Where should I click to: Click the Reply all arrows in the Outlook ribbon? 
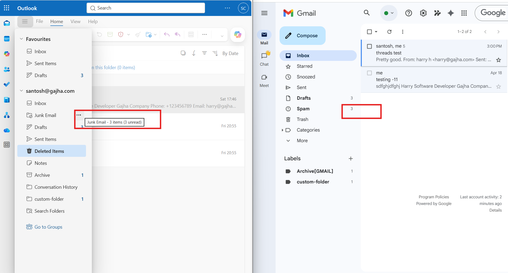click(178, 34)
